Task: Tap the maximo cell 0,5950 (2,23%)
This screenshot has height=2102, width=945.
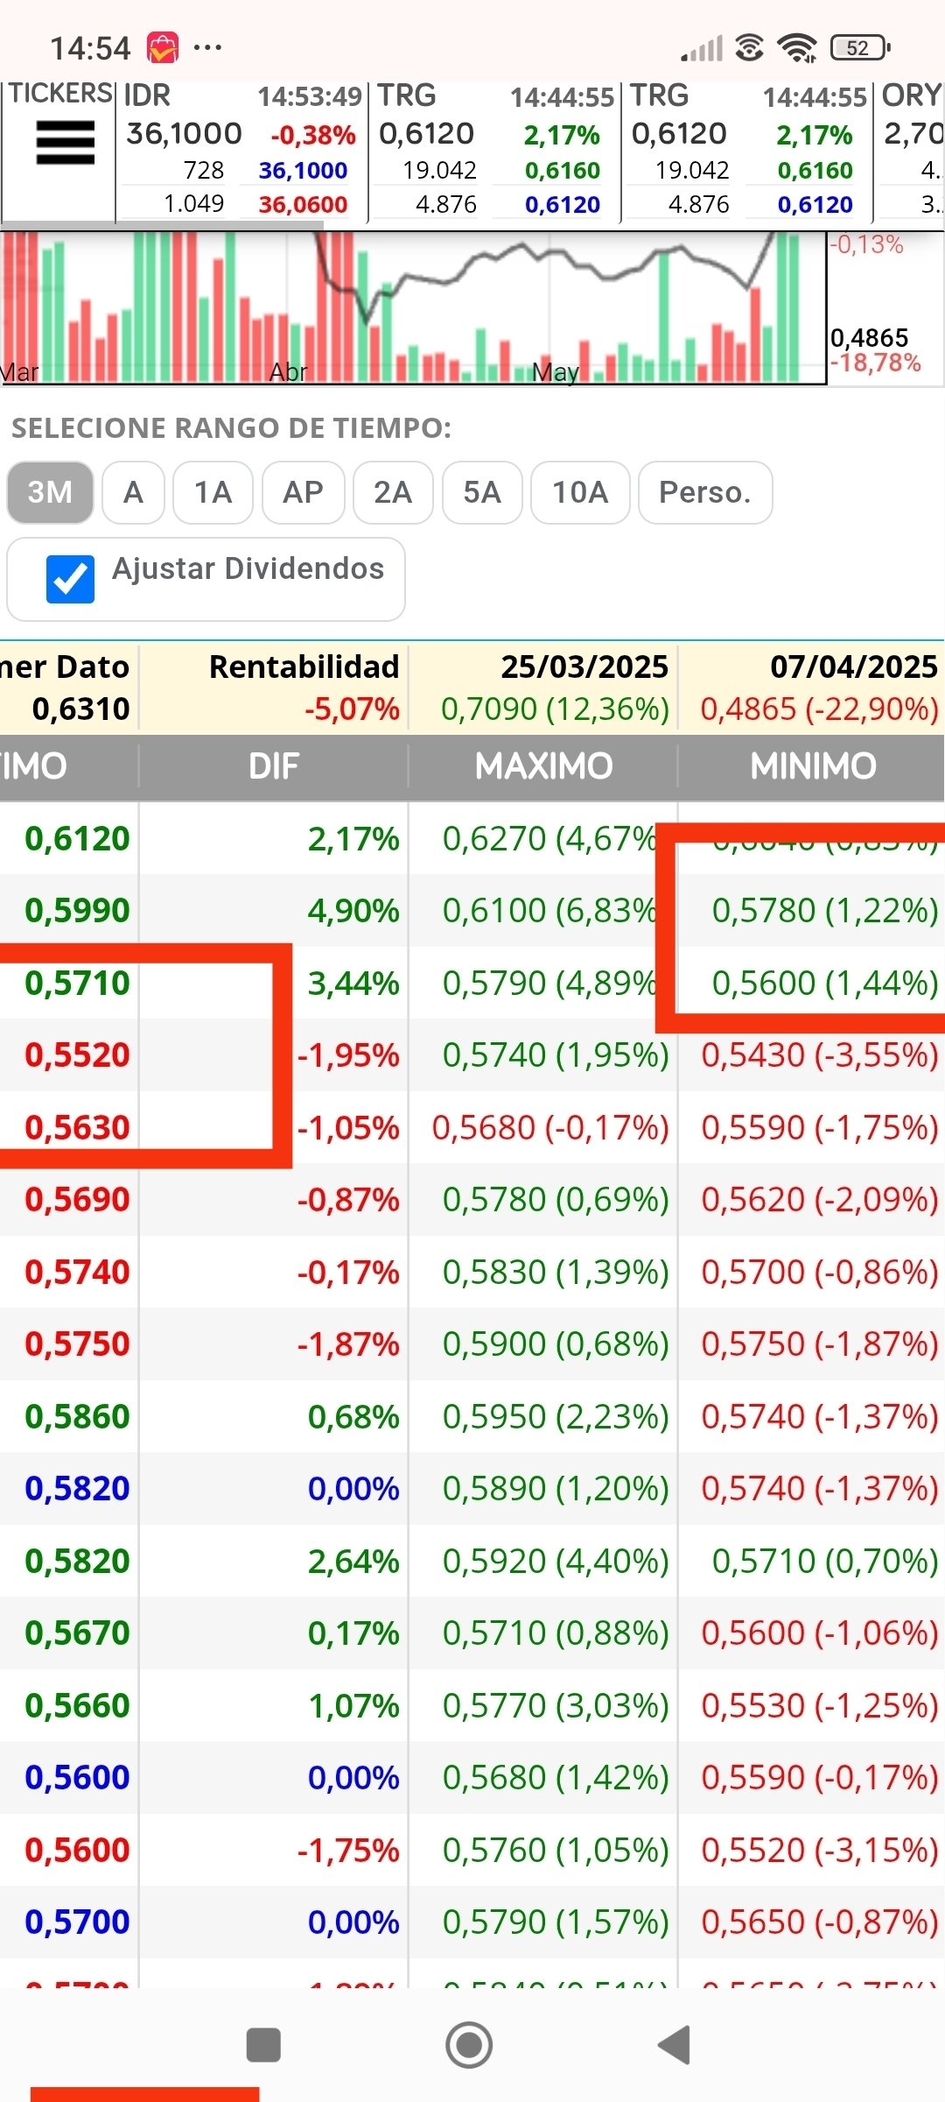Action: point(556,1416)
